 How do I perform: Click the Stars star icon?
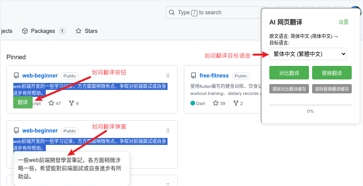coord(79,31)
